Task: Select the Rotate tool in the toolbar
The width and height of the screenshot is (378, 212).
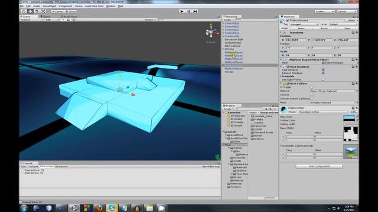Action: [37, 11]
